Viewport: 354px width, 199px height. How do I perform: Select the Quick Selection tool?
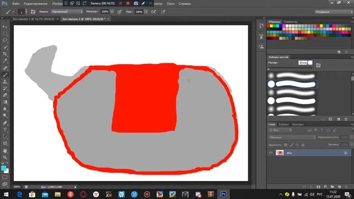[5, 48]
